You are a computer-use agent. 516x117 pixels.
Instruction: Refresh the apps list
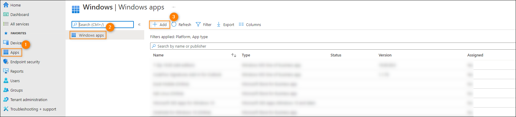coord(181,25)
